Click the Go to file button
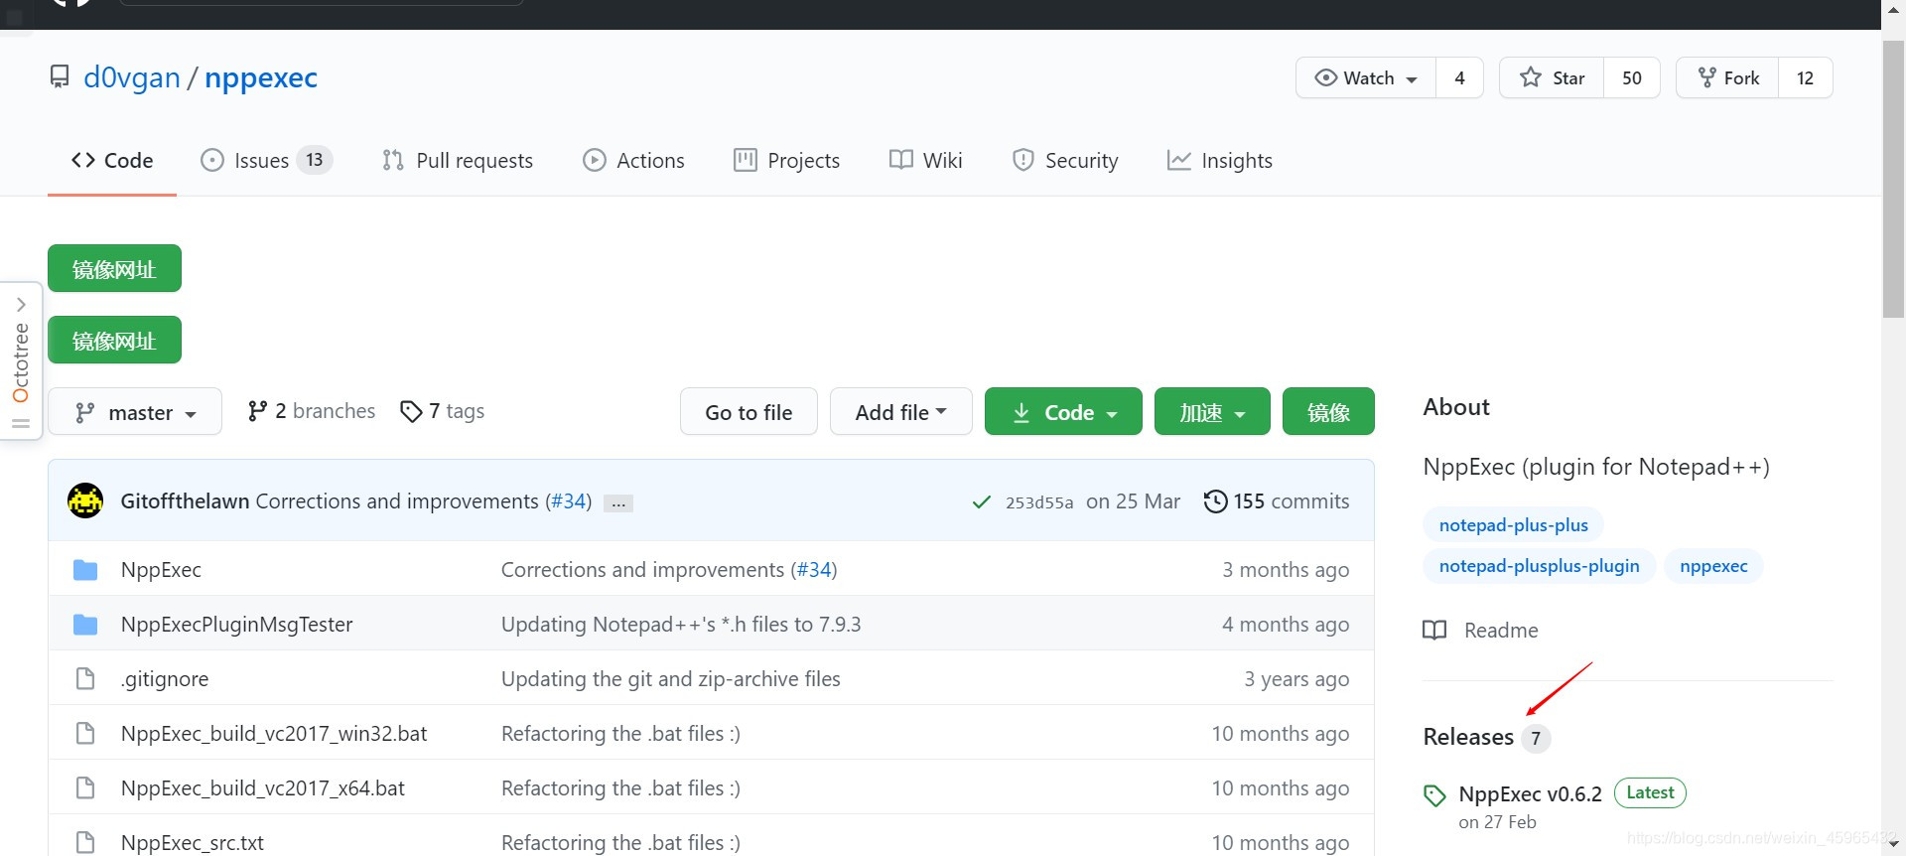 tap(749, 411)
